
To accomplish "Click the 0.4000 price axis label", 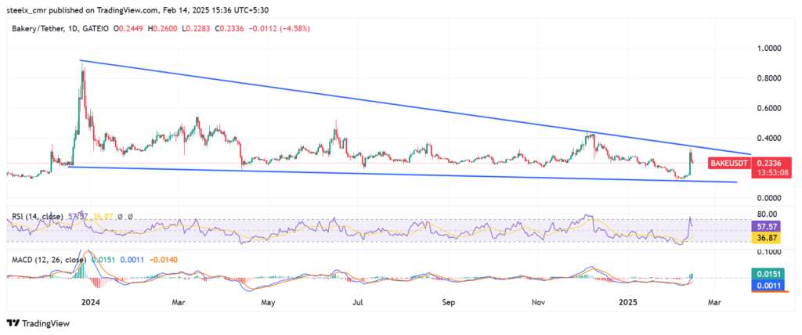I will coord(768,138).
